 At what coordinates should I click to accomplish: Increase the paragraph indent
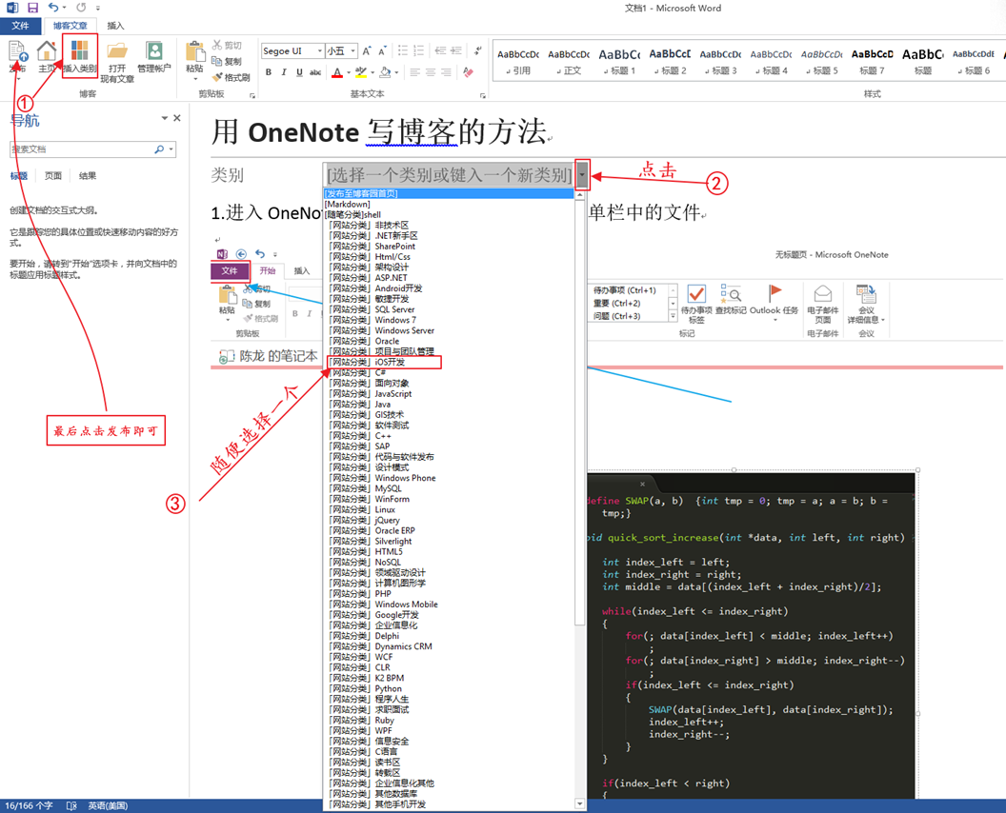(x=456, y=50)
